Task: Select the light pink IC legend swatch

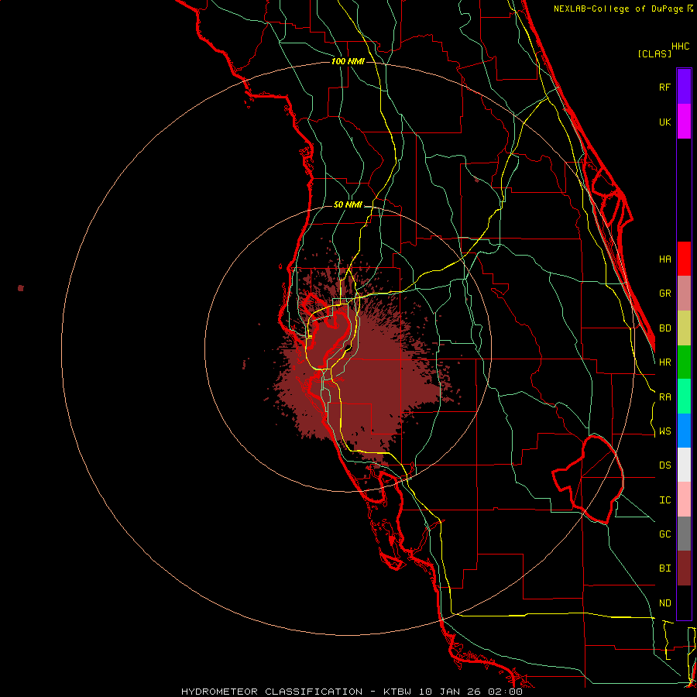Action: [x=684, y=500]
